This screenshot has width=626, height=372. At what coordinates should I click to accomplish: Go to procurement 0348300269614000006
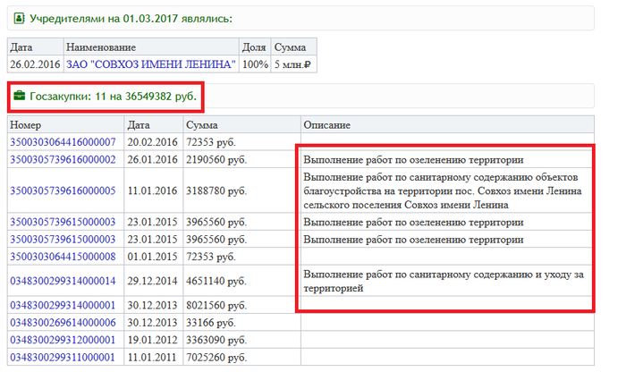pos(63,323)
